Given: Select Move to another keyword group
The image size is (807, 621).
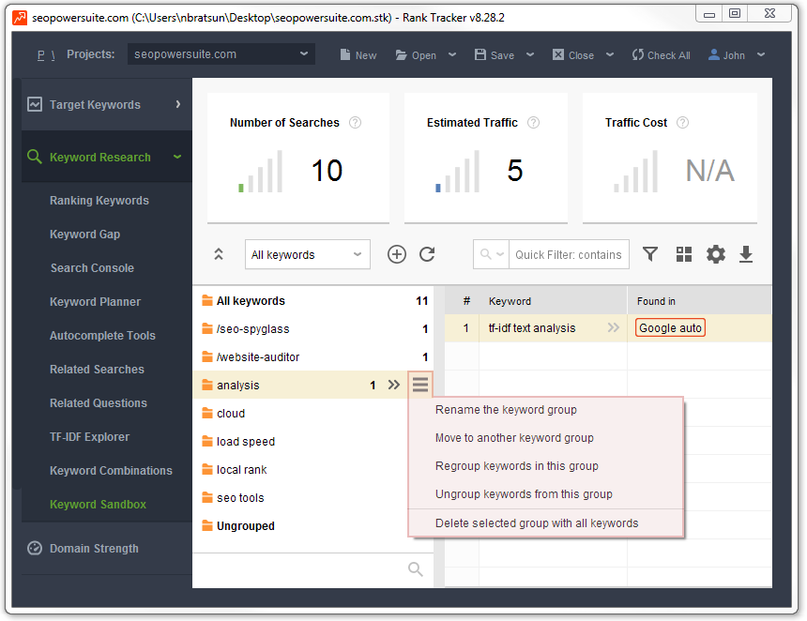Looking at the screenshot, I should 514,438.
